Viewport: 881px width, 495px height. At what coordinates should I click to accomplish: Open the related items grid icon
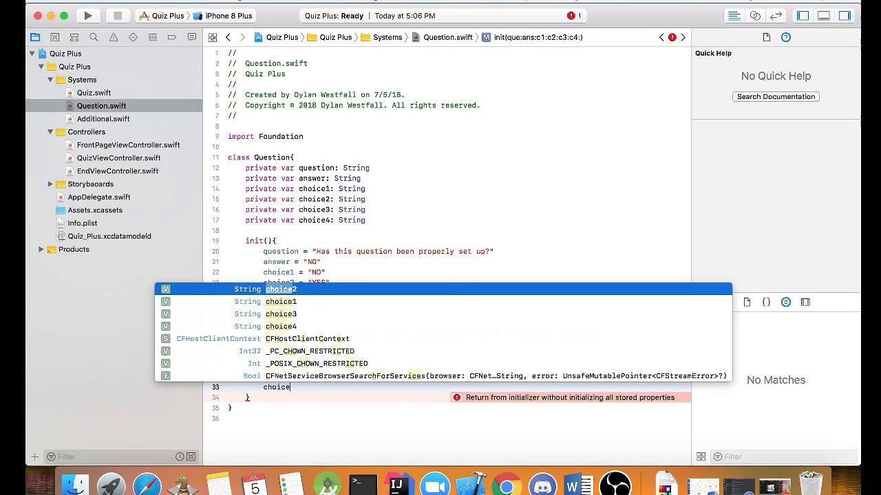click(213, 37)
